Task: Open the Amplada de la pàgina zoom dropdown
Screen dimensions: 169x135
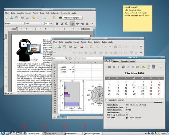Action: [x=73, y=18]
